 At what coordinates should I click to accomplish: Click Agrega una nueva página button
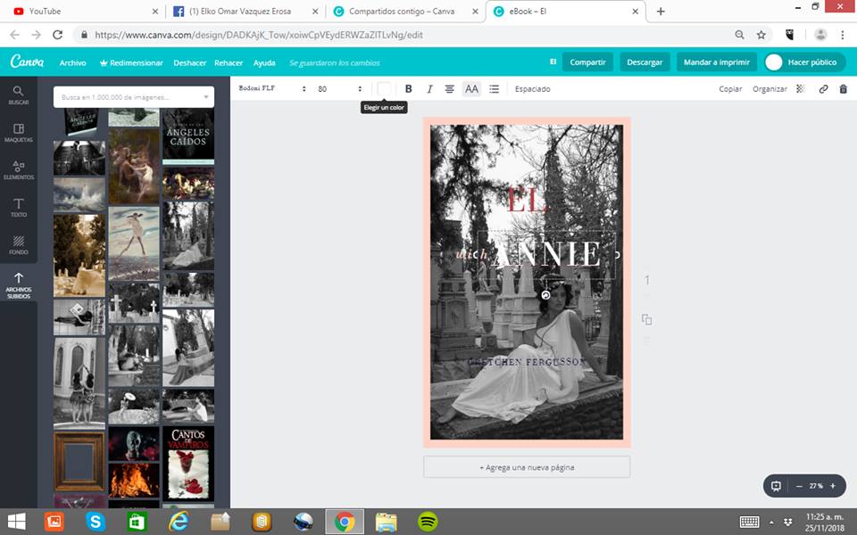click(x=527, y=467)
